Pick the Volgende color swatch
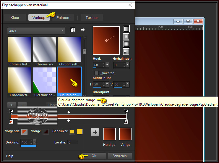This screenshot has height=163, width=219. pyautogui.click(x=24, y=131)
